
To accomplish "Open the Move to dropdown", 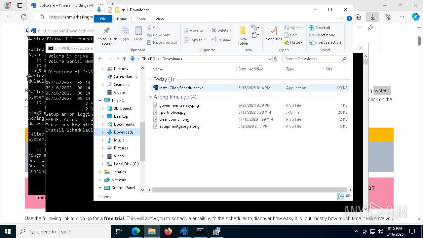I will (195, 30).
